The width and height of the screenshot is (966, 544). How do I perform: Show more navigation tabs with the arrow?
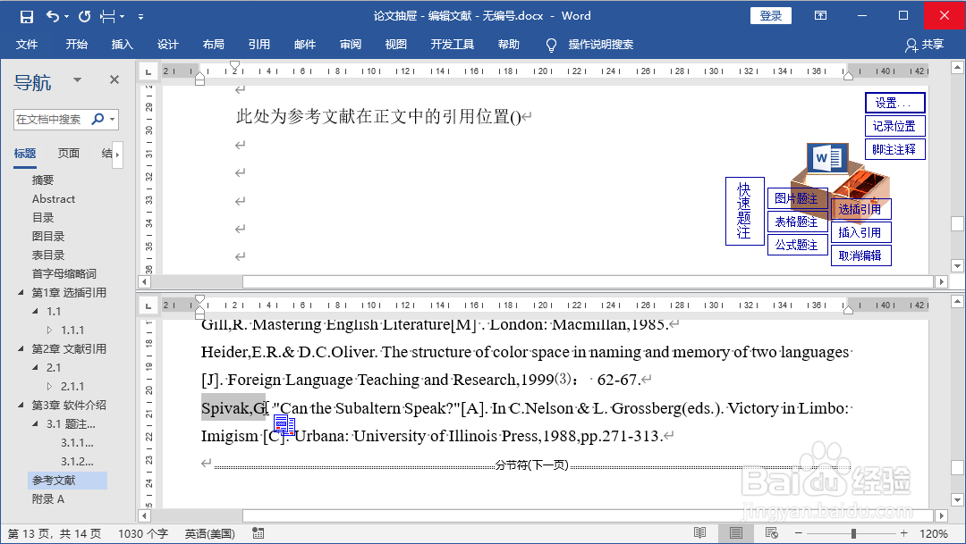117,154
